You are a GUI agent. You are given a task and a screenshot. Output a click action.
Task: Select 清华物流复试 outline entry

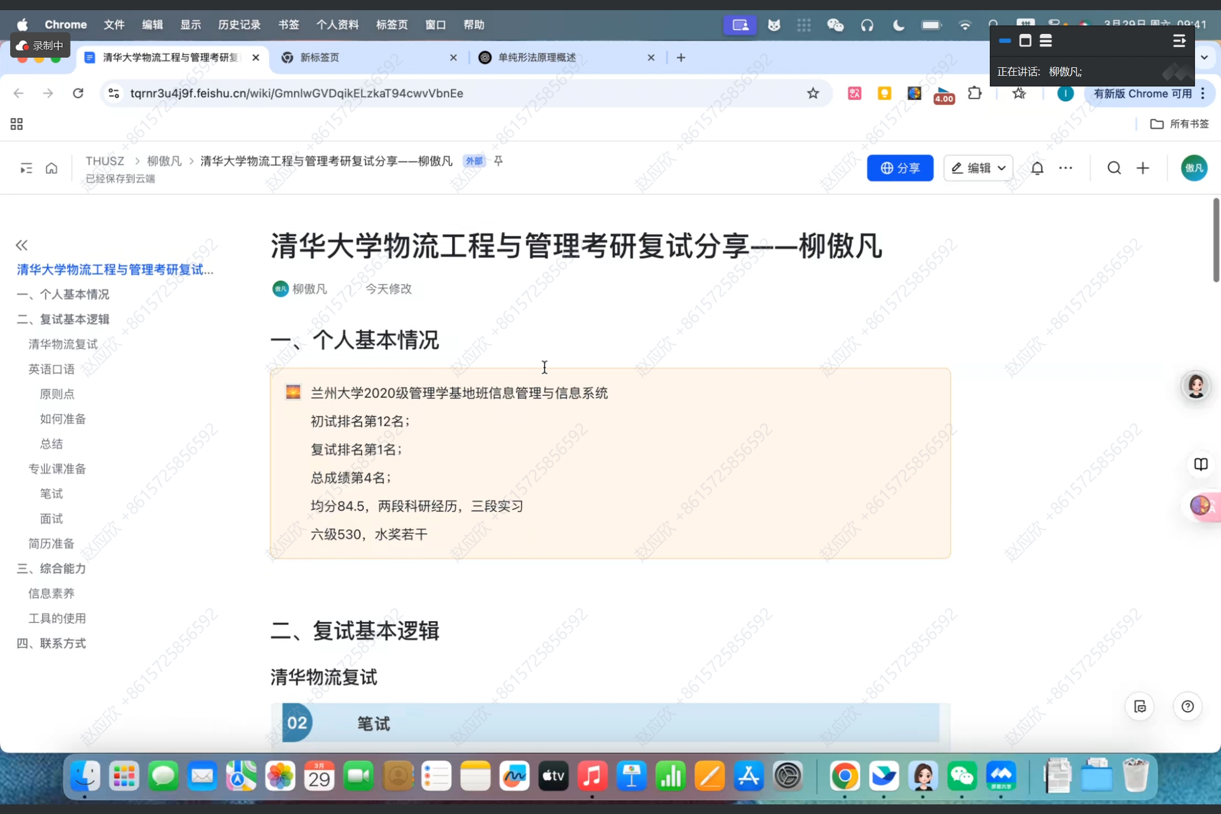(63, 344)
